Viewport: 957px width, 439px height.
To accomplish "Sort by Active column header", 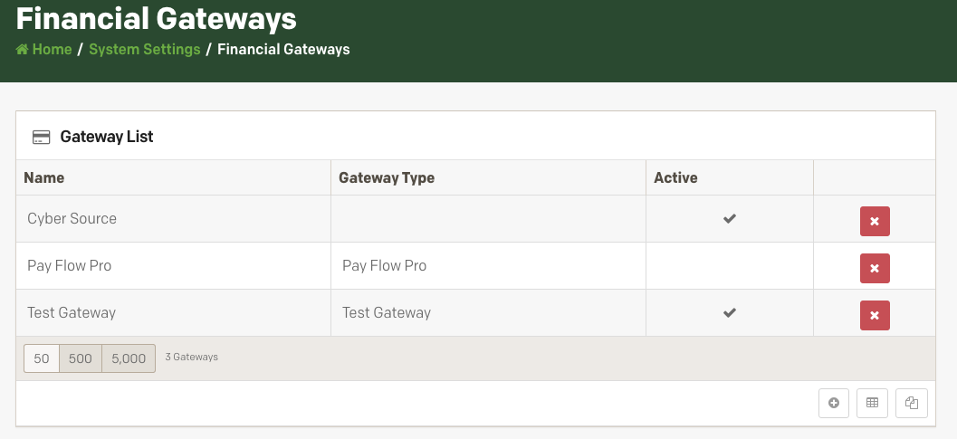I will (675, 178).
